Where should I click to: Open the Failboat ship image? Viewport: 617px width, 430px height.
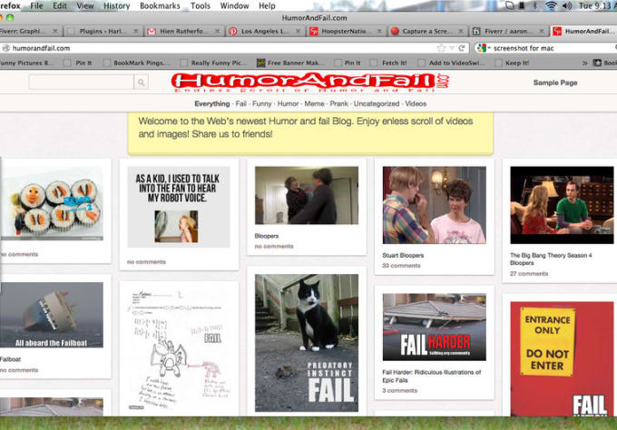click(x=52, y=315)
